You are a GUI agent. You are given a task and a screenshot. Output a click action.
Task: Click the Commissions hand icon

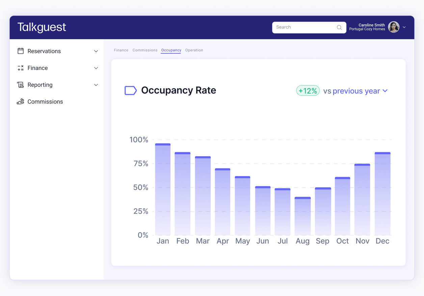[21, 102]
